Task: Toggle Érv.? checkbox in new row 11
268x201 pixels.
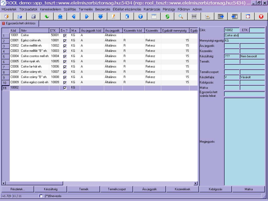Action: [x=65, y=88]
